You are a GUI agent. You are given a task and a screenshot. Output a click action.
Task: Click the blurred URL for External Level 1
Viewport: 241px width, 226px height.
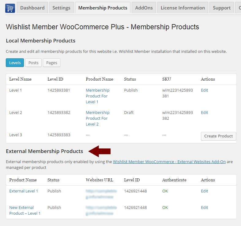(101, 194)
